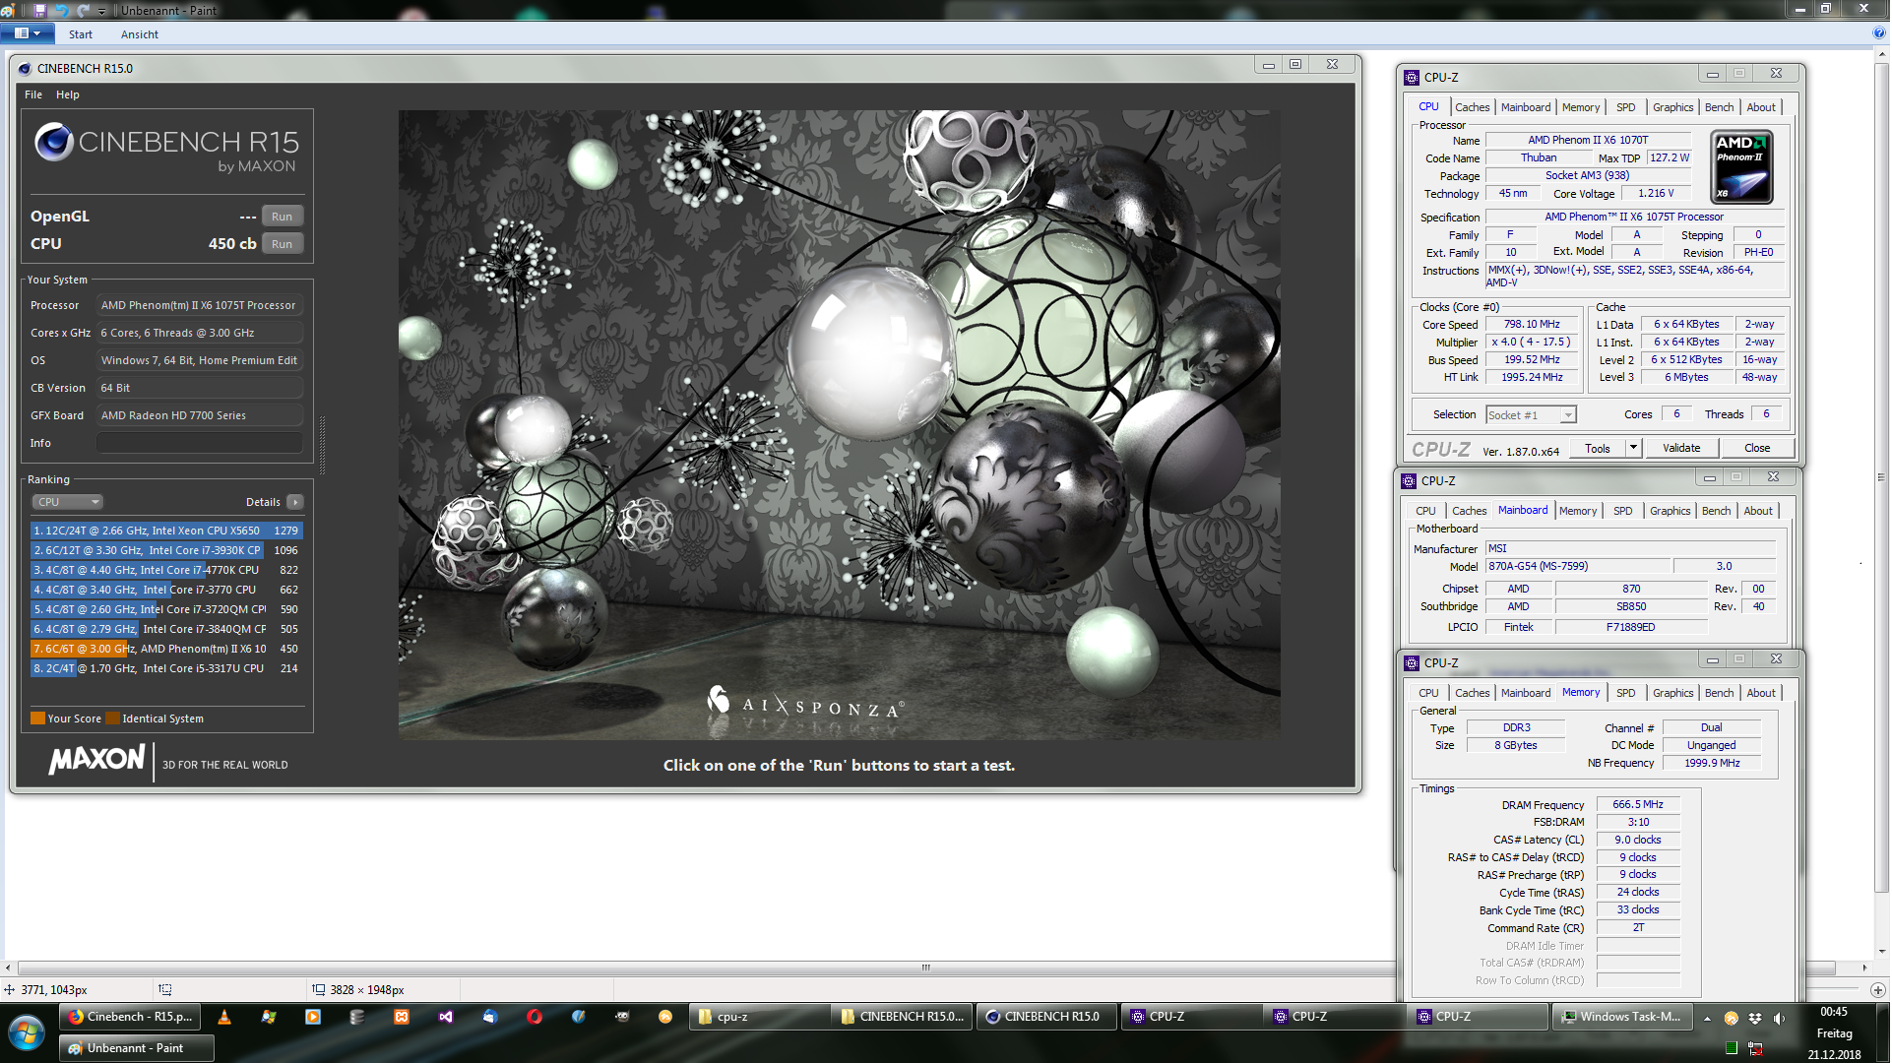Open Firefox Cinebench taskbar button
Viewport: 1892px width, 1063px height.
[x=130, y=1018]
